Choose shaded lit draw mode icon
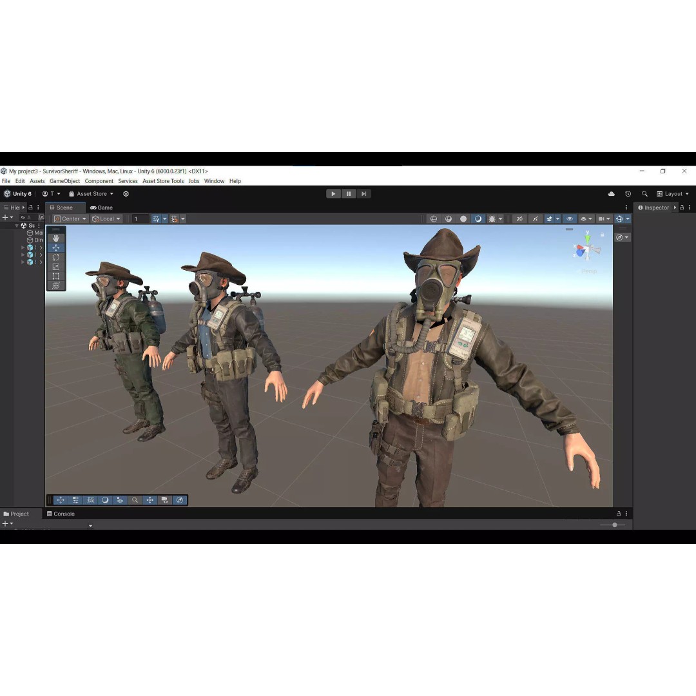This screenshot has width=696, height=696. 478,219
